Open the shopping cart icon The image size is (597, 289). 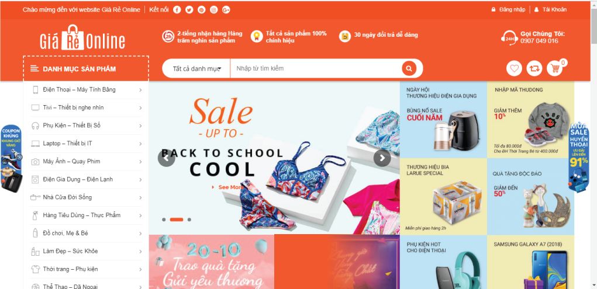point(555,68)
